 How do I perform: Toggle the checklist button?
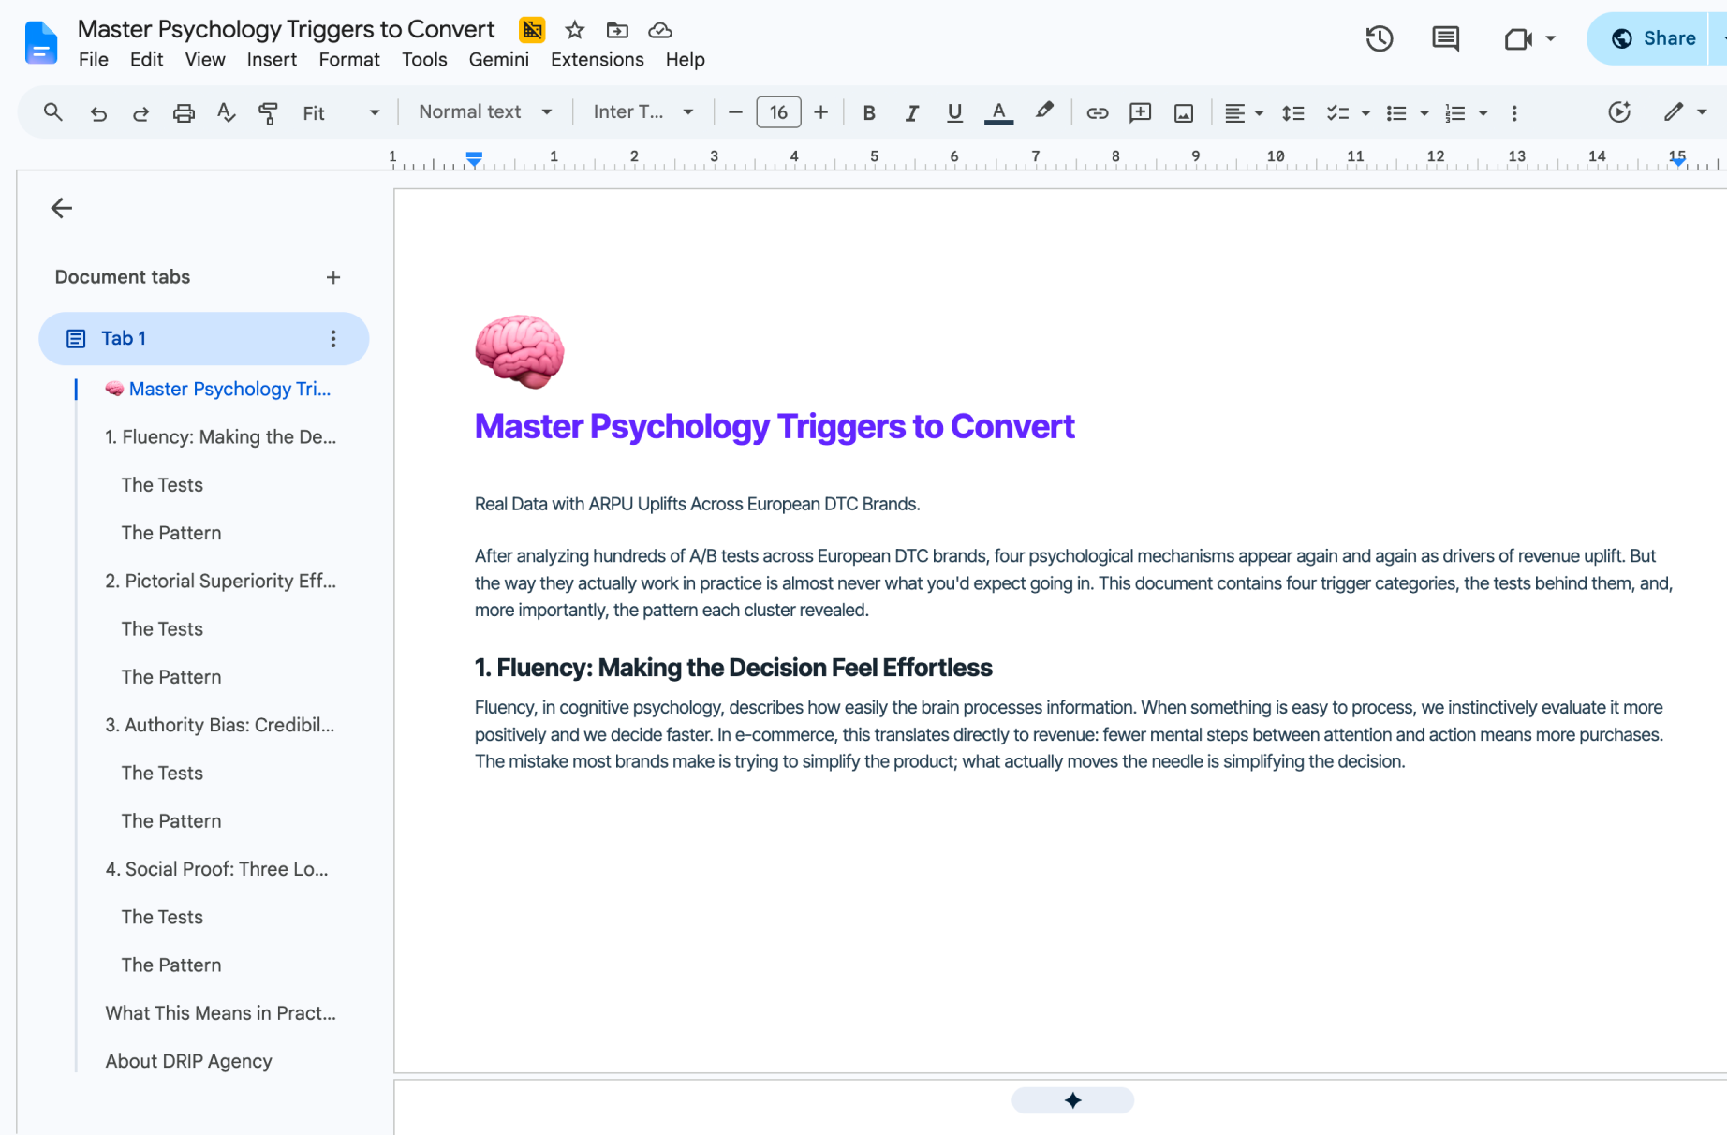pyautogui.click(x=1337, y=112)
